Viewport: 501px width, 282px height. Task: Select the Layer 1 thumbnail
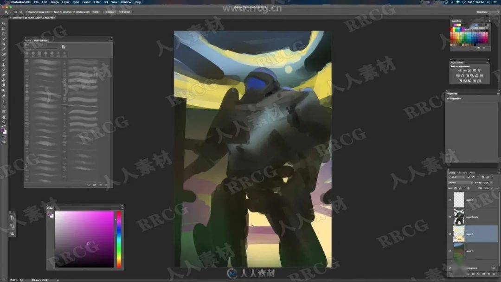point(458,250)
